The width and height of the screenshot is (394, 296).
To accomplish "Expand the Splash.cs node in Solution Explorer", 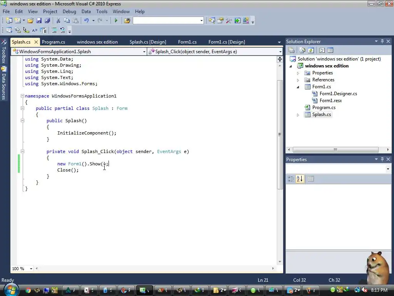I will (298, 115).
